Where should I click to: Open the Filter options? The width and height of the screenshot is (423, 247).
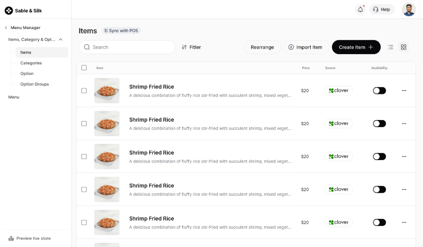coord(191,47)
